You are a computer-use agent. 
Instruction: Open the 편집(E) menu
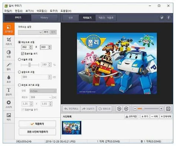click(x=19, y=11)
